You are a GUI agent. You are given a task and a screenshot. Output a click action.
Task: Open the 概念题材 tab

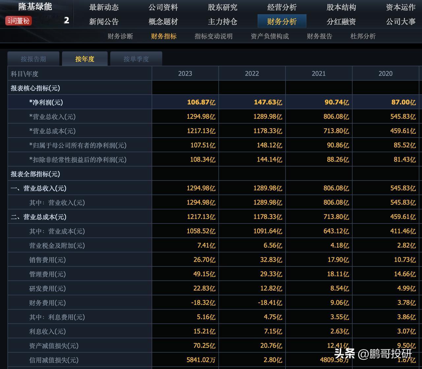163,21
